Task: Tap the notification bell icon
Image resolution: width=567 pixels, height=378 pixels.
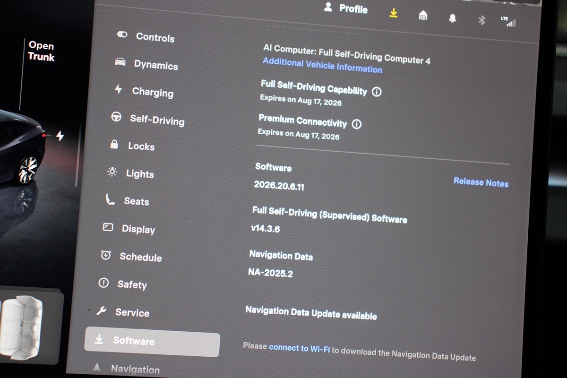Action: pyautogui.click(x=453, y=18)
